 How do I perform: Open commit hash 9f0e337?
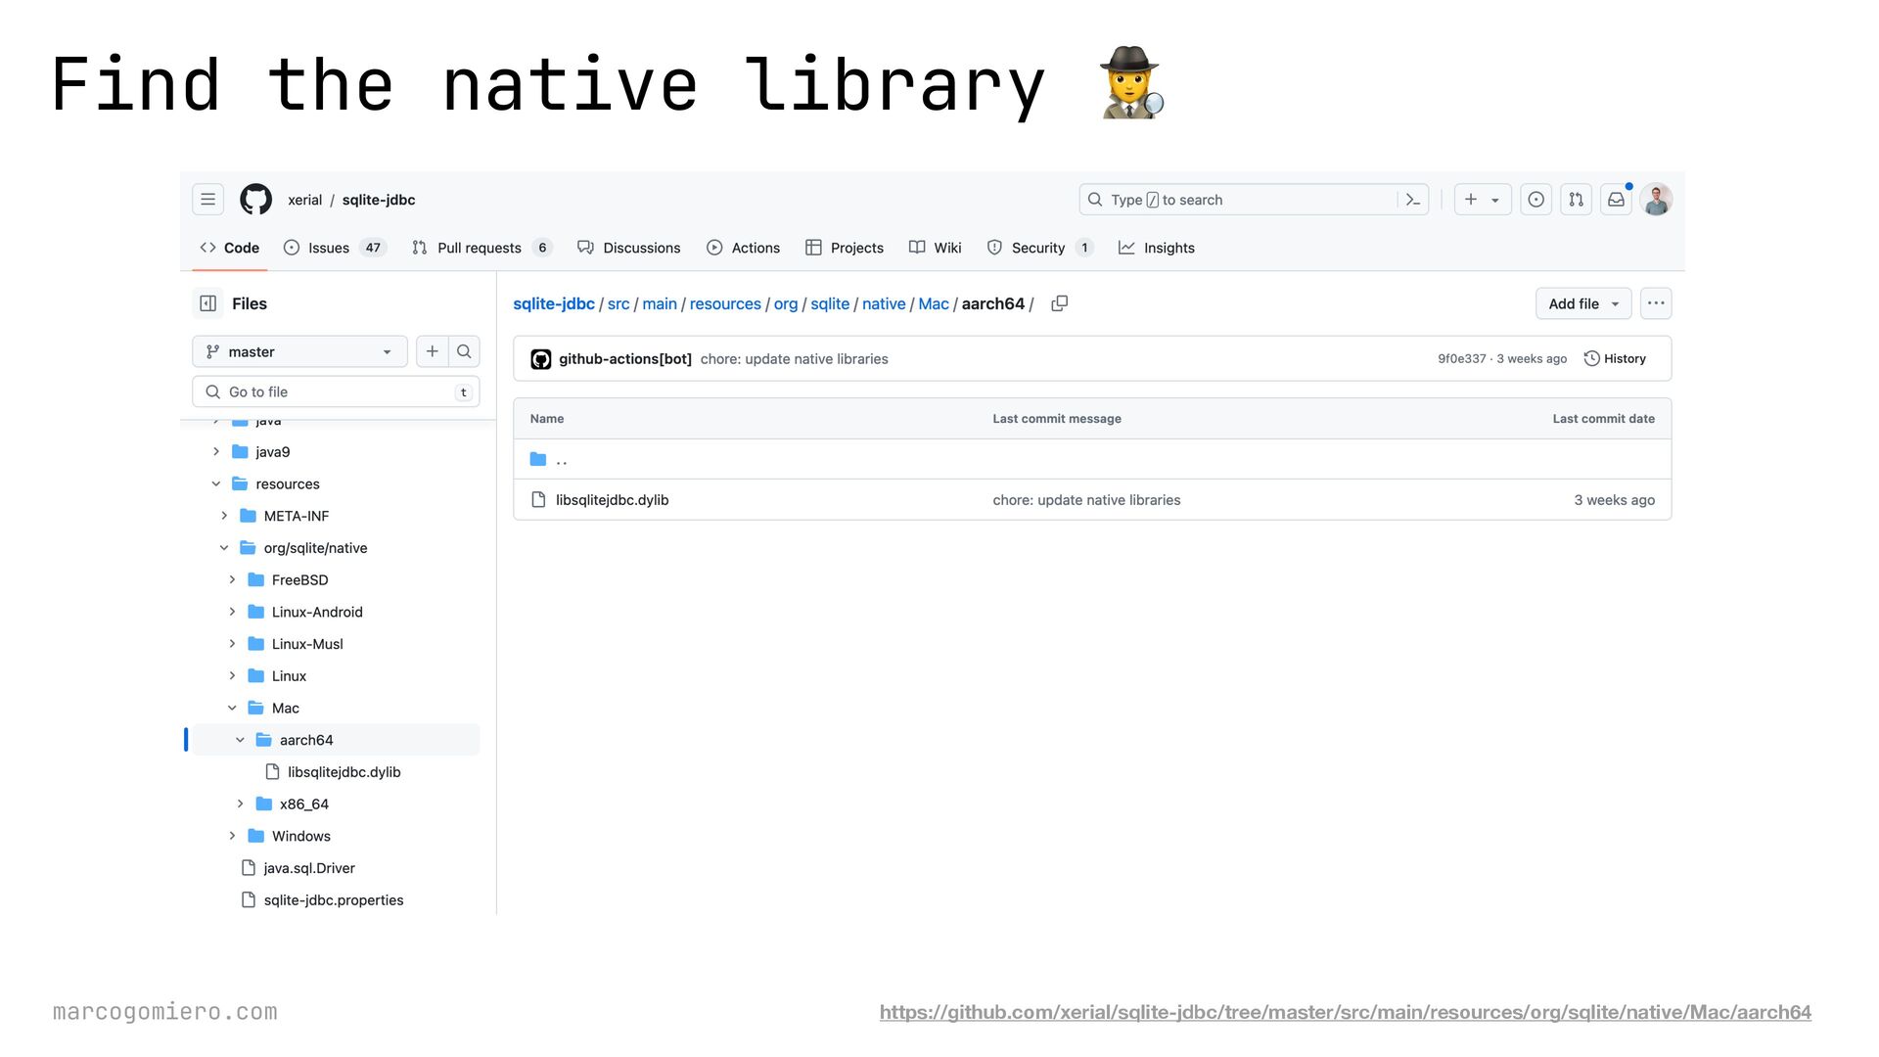pos(1462,359)
